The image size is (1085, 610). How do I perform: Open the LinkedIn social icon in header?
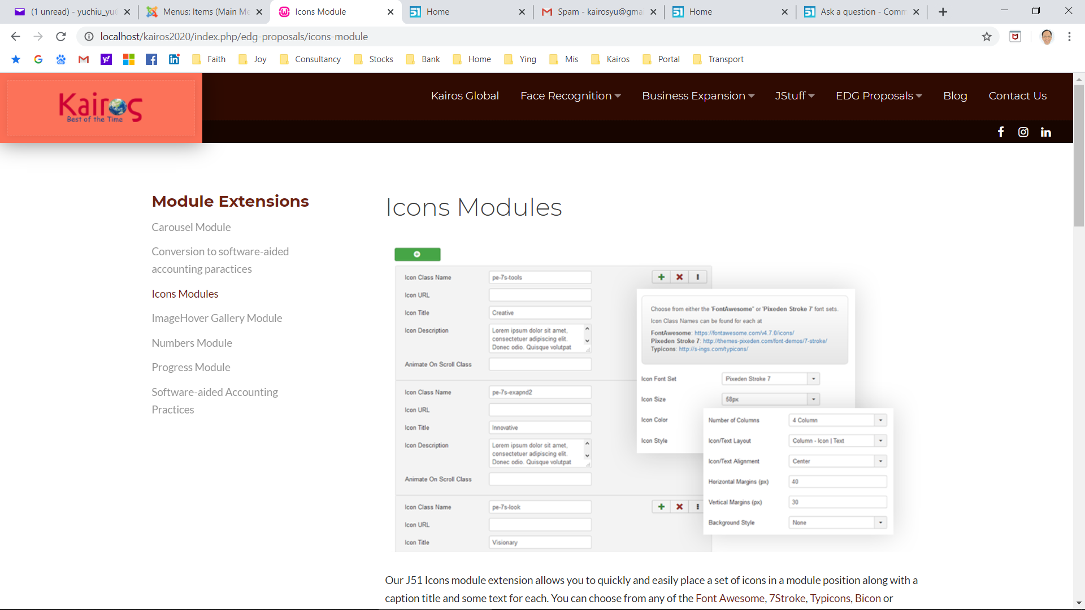[x=1045, y=132]
